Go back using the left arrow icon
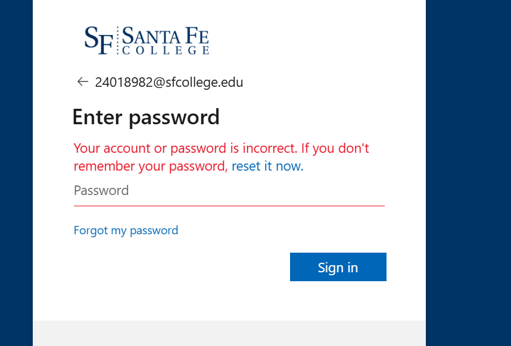 (83, 81)
